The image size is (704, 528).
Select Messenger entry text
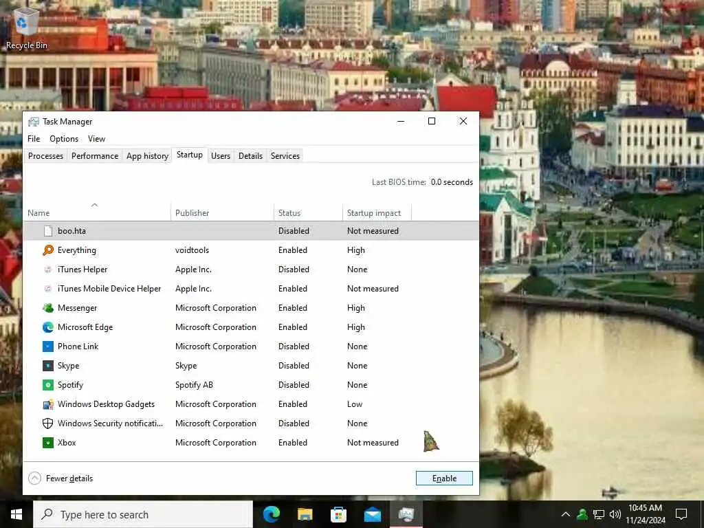(77, 308)
